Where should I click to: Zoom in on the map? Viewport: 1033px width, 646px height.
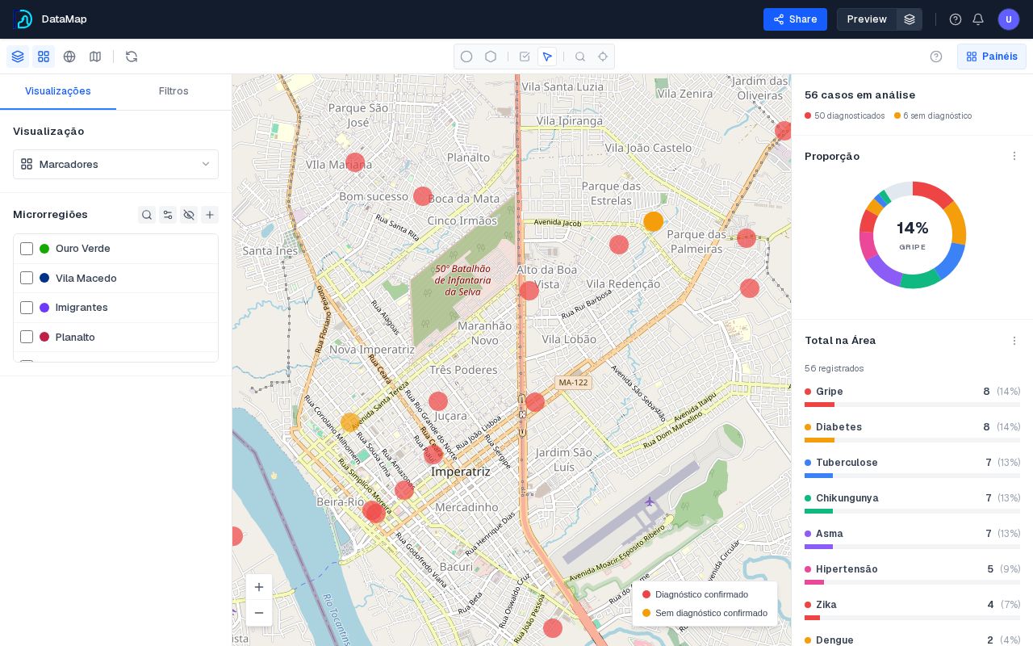(x=259, y=587)
